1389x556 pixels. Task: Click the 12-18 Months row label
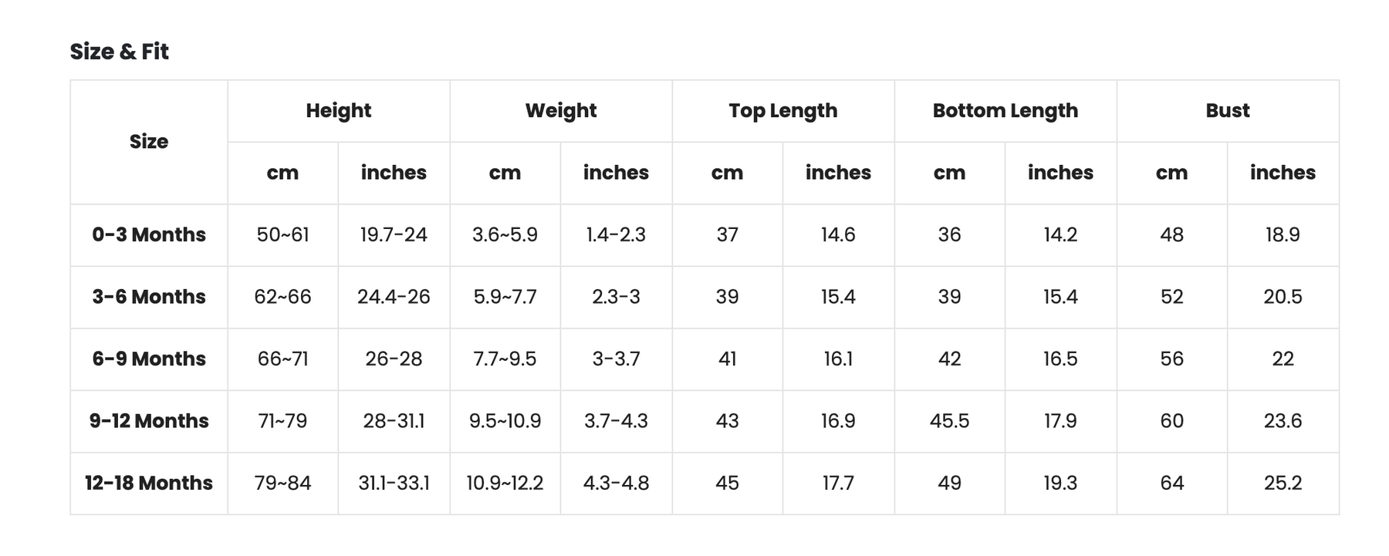[149, 484]
